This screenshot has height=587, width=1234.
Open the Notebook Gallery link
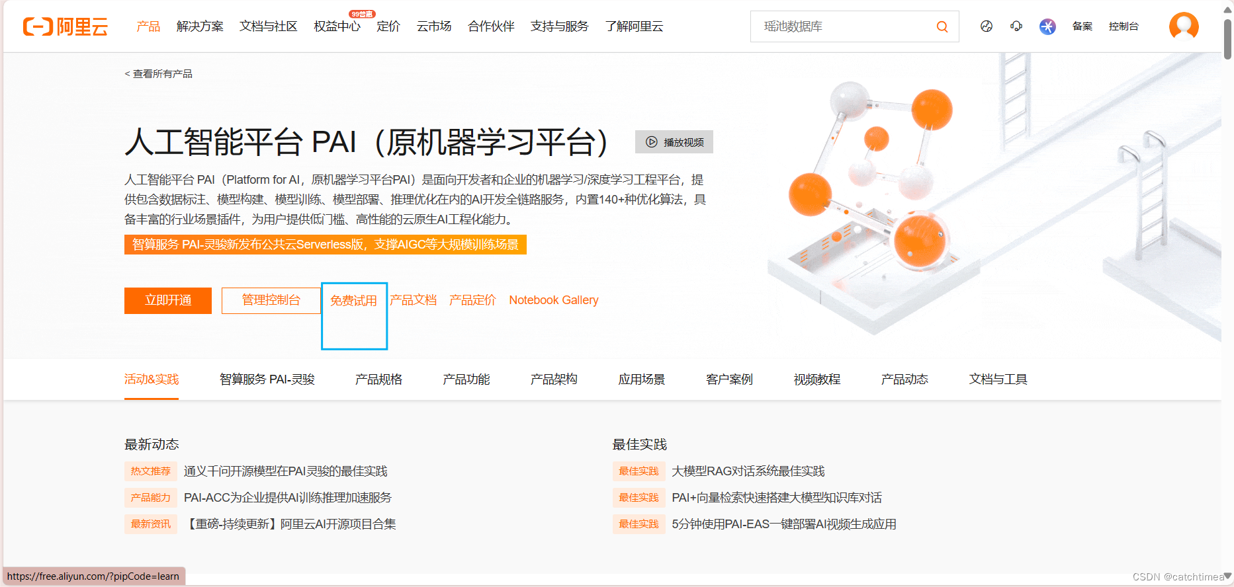point(554,300)
